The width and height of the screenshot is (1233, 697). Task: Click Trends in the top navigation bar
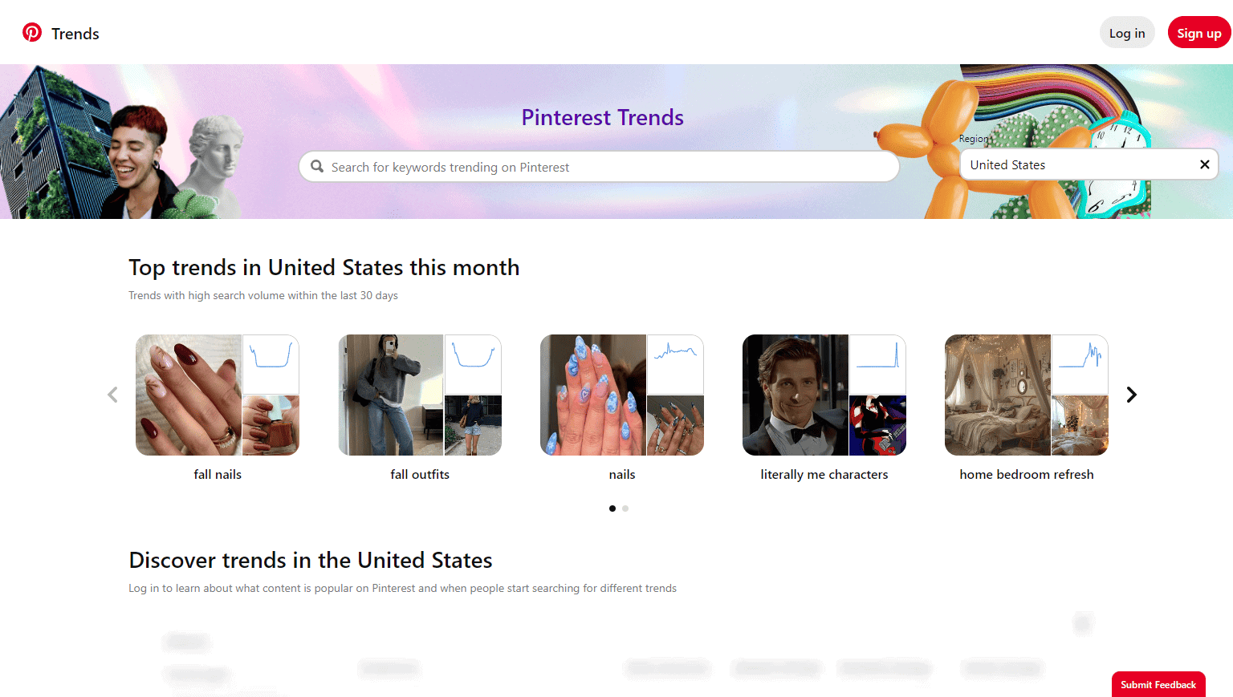[x=75, y=33]
